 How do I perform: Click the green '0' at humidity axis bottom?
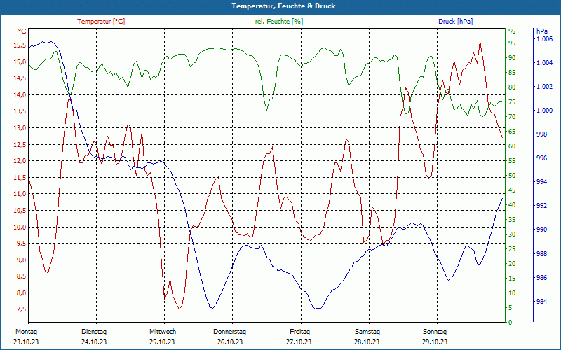pyautogui.click(x=511, y=323)
